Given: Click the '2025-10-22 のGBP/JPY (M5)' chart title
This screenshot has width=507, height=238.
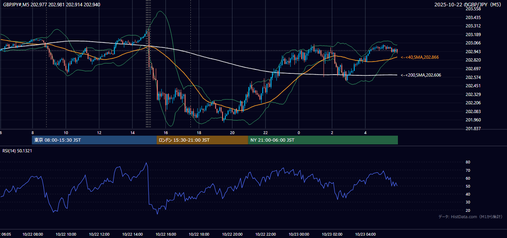Looking at the screenshot, I should click(468, 4).
